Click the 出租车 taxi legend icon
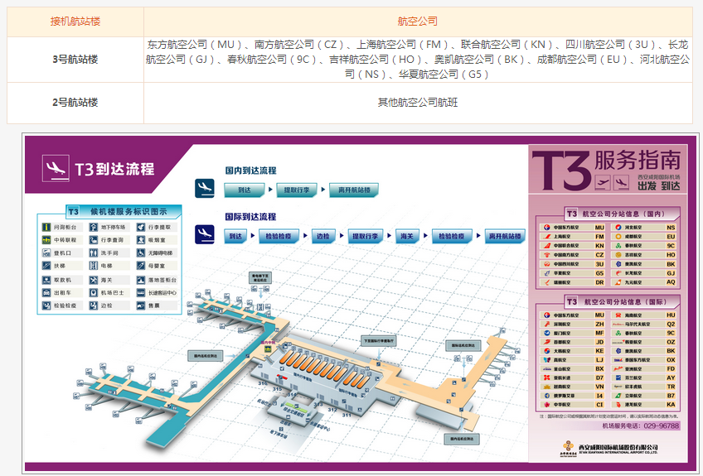 46,293
